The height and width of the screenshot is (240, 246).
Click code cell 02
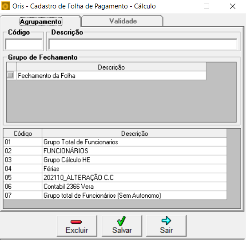(23, 151)
